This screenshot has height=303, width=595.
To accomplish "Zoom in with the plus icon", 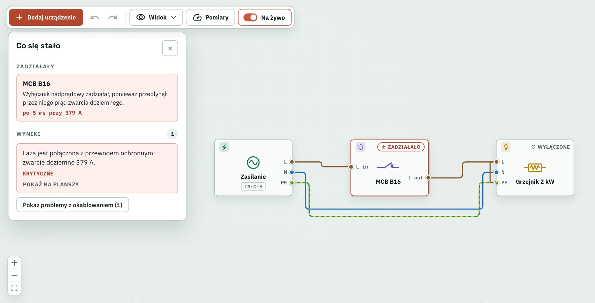I will [14, 263].
